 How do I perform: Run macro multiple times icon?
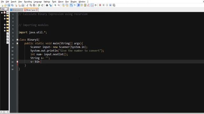click(111, 5)
